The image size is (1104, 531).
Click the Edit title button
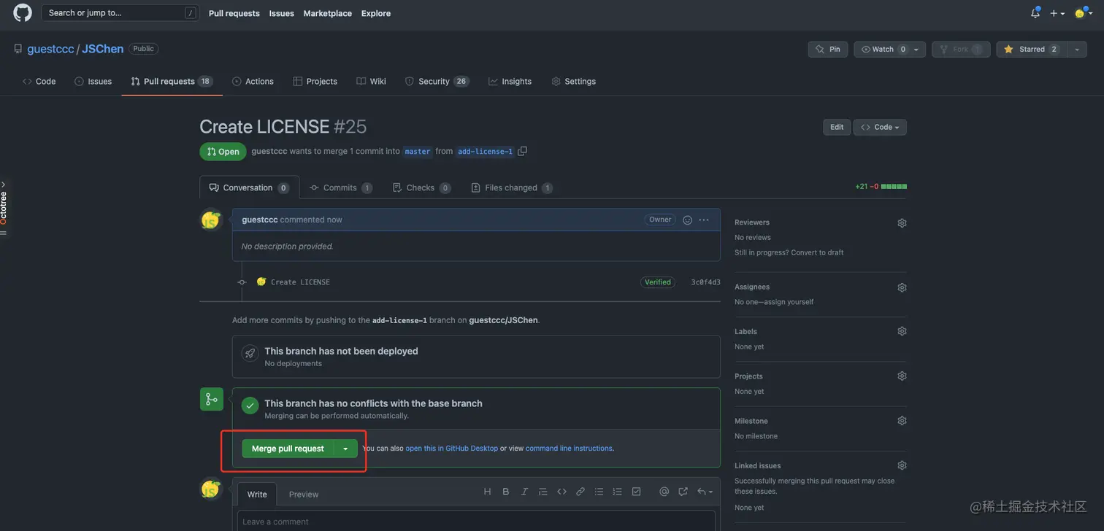tap(837, 127)
